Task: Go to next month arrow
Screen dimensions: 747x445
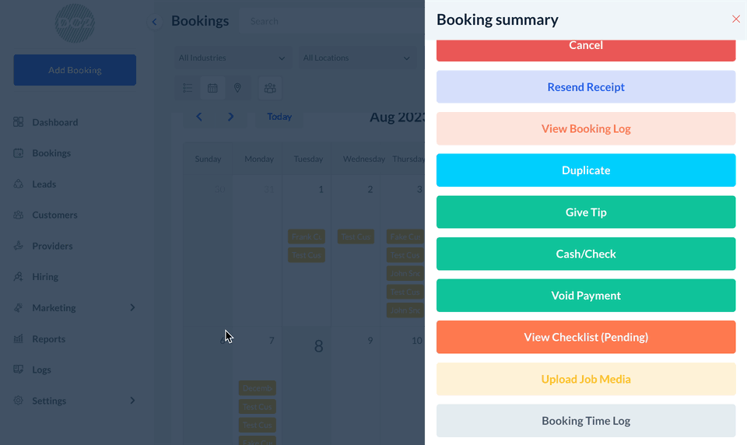Action: (230, 117)
